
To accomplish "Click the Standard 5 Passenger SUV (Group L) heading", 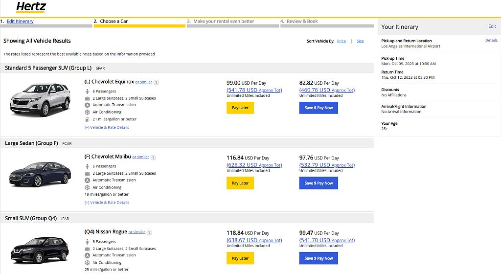I will 48,68.
